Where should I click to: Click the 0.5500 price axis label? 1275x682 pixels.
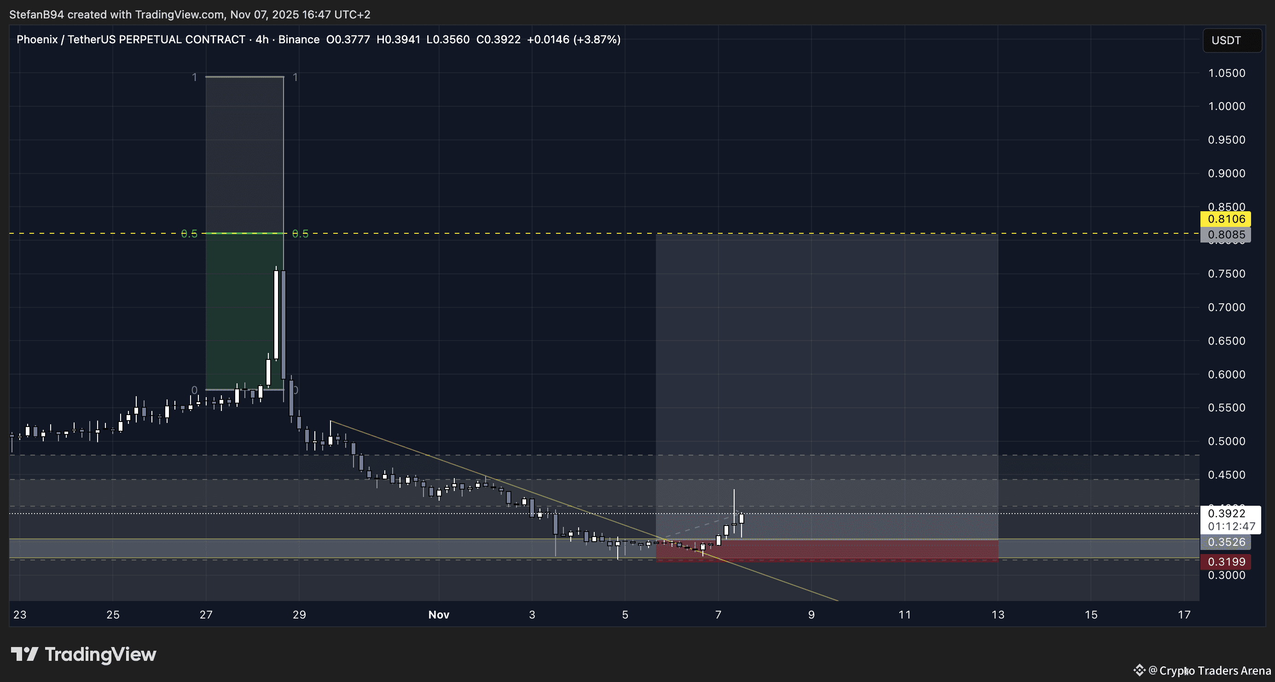point(1227,408)
